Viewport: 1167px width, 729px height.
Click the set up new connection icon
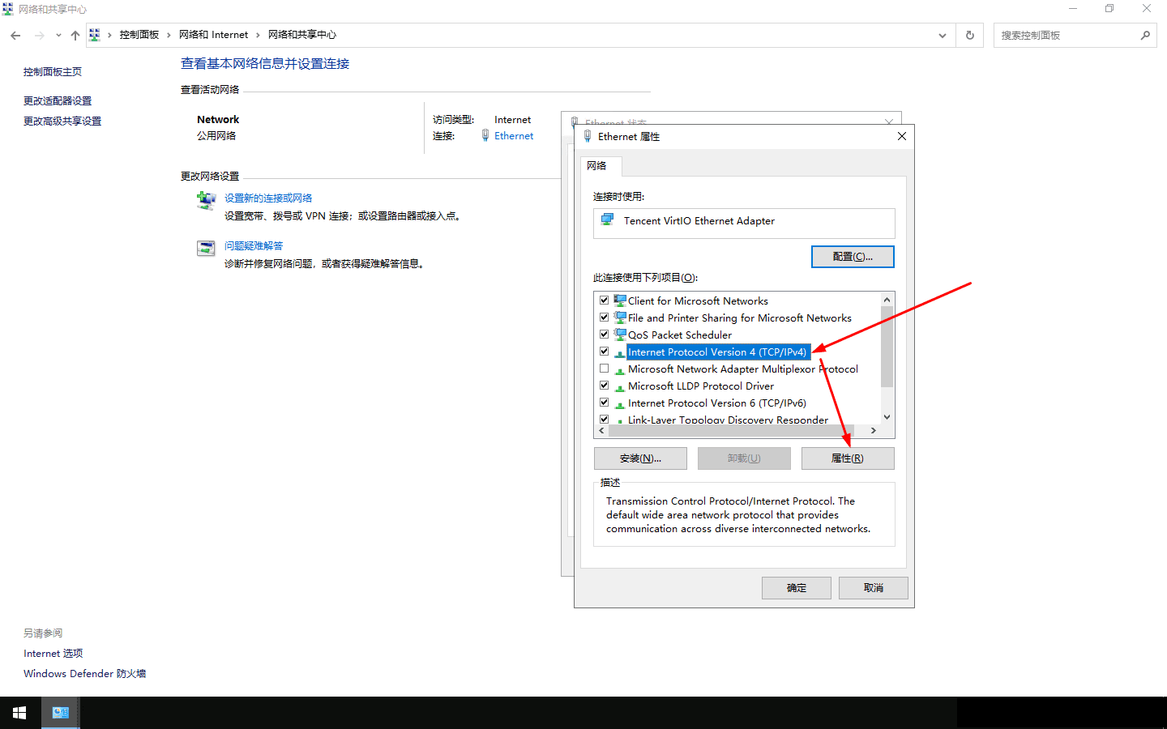coord(206,200)
